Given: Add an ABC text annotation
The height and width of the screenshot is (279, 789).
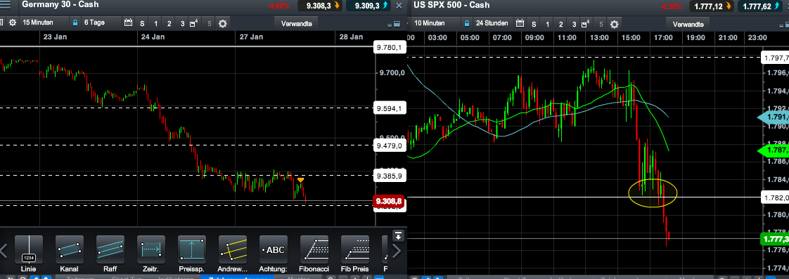Looking at the screenshot, I should [274, 249].
